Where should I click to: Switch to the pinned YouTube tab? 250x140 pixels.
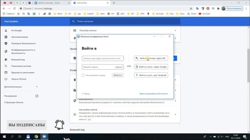click(5, 3)
